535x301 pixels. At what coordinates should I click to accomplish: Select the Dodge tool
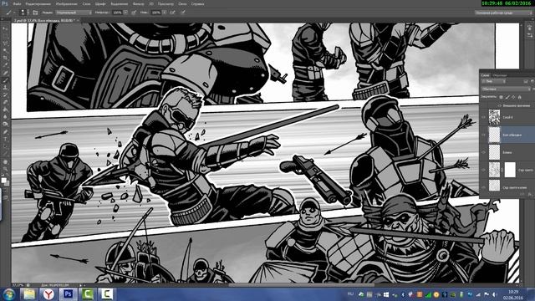pyautogui.click(x=6, y=124)
